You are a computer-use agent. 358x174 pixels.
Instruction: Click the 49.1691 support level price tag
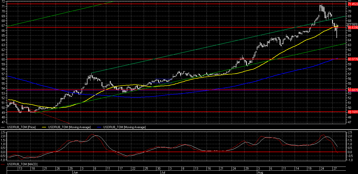(353, 112)
